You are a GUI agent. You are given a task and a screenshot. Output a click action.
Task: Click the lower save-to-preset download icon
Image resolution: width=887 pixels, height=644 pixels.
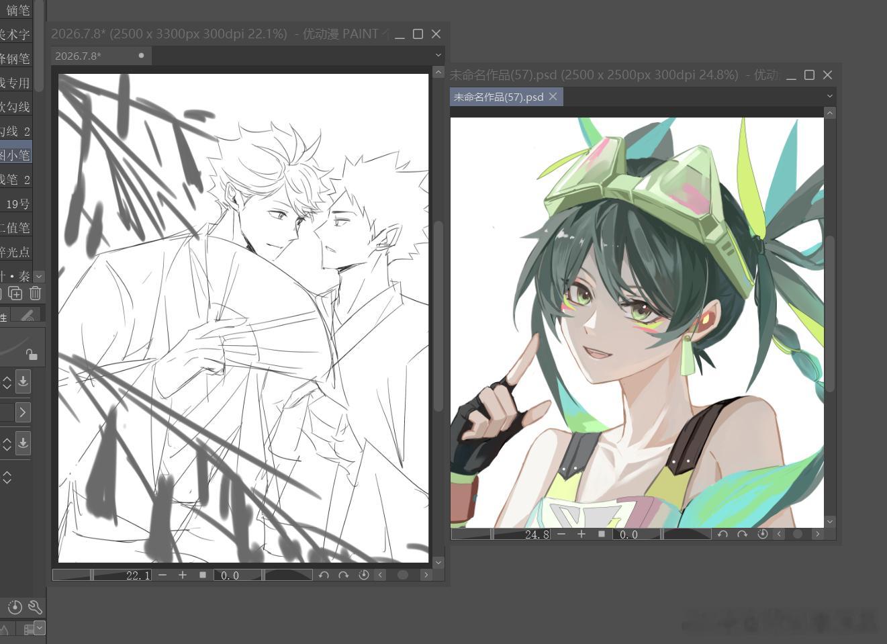(23, 443)
